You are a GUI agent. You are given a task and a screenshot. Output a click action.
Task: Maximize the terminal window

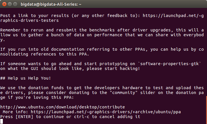(15, 4)
